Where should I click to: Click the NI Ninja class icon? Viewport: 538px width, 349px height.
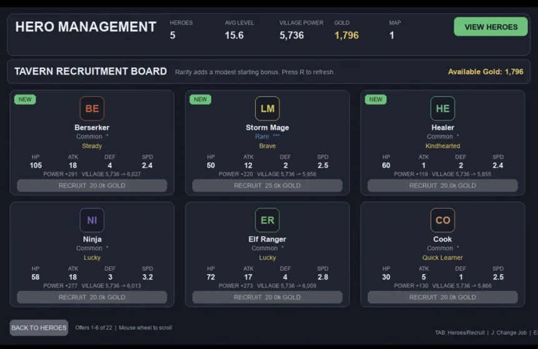tap(92, 220)
